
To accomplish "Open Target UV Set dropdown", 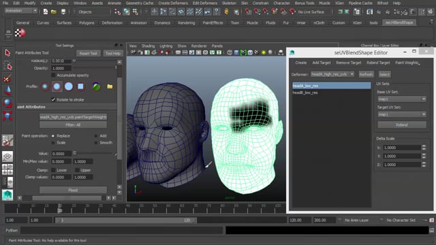I will 401,114.
